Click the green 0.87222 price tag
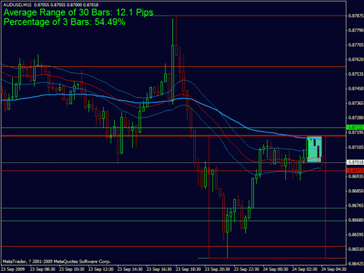The width and height of the screenshot is (364, 273). [x=355, y=127]
